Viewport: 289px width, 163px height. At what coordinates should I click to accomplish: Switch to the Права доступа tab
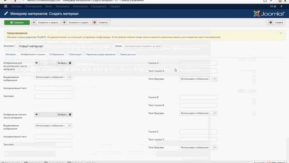tap(128, 54)
